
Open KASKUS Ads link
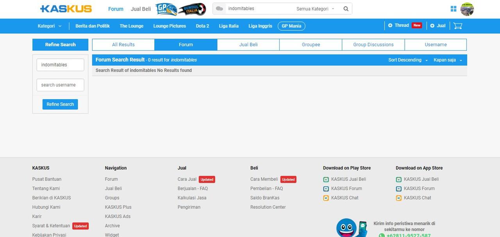tap(118, 217)
